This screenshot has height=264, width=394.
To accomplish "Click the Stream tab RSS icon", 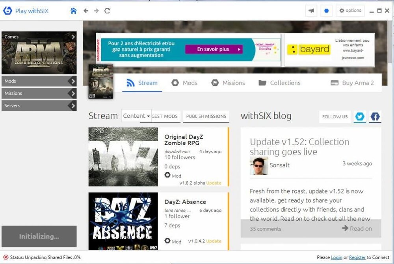I will (x=130, y=83).
